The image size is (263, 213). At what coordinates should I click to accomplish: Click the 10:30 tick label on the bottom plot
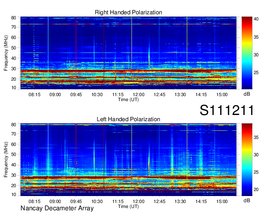(x=97, y=201)
